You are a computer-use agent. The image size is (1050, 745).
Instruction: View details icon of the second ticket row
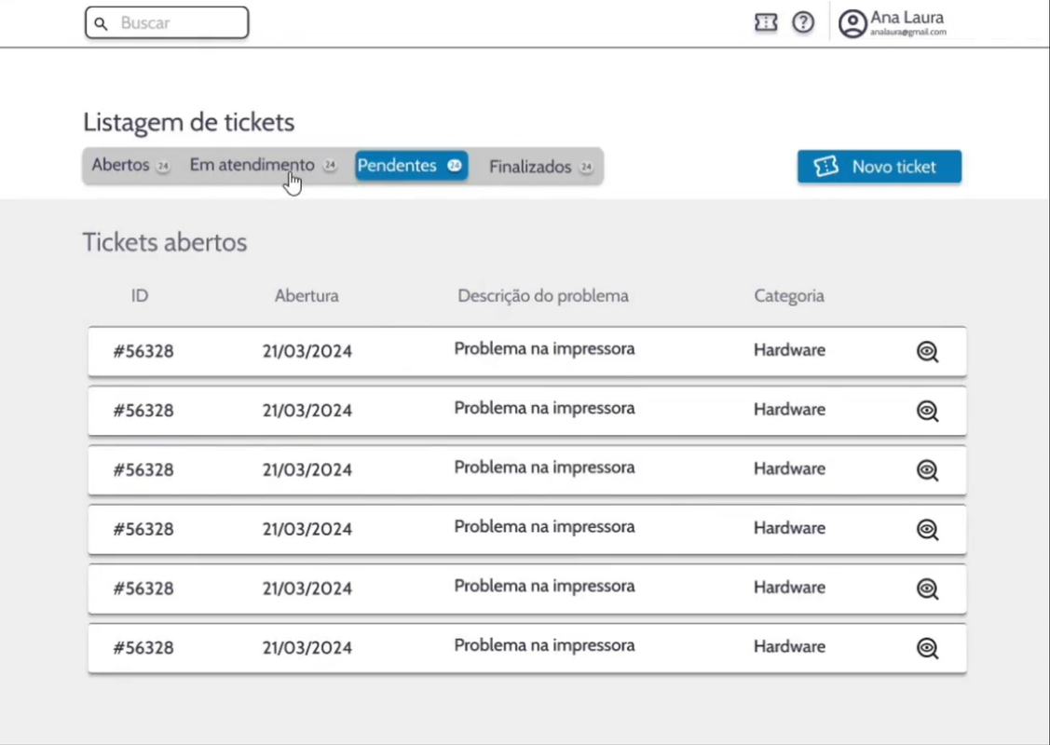[927, 411]
